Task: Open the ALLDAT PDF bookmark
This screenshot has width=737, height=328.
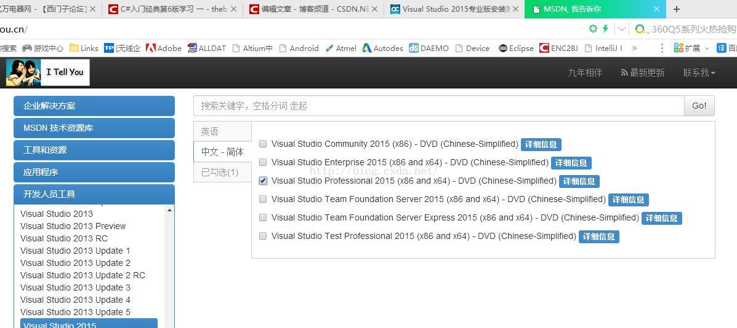Action: tap(206, 48)
